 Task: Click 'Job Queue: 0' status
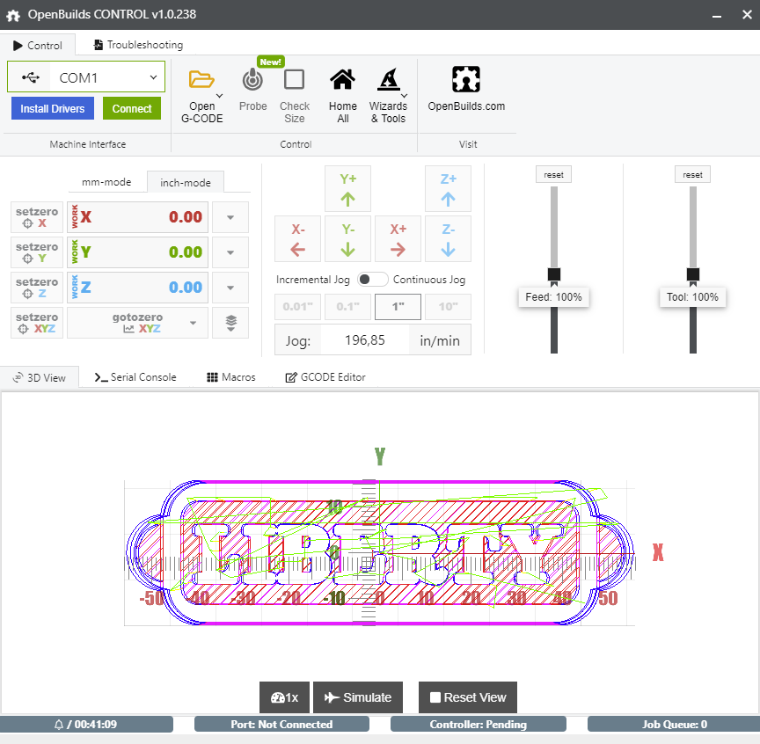(x=674, y=724)
